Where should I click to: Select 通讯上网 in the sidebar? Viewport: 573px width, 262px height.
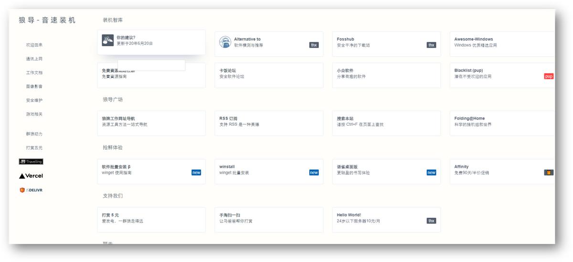[x=34, y=59]
